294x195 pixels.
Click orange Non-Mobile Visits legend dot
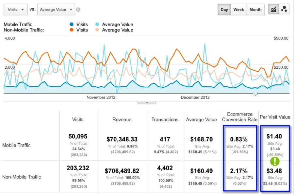72,30
